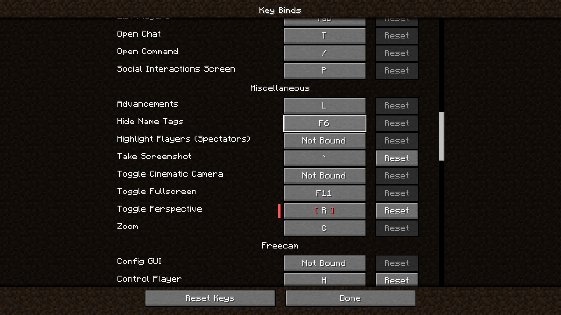Select the C binding for Zoom
The image size is (561, 315).
point(324,228)
